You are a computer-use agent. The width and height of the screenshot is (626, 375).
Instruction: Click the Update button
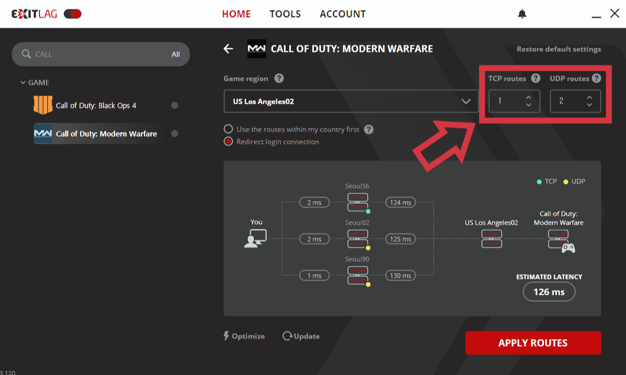[x=301, y=336]
